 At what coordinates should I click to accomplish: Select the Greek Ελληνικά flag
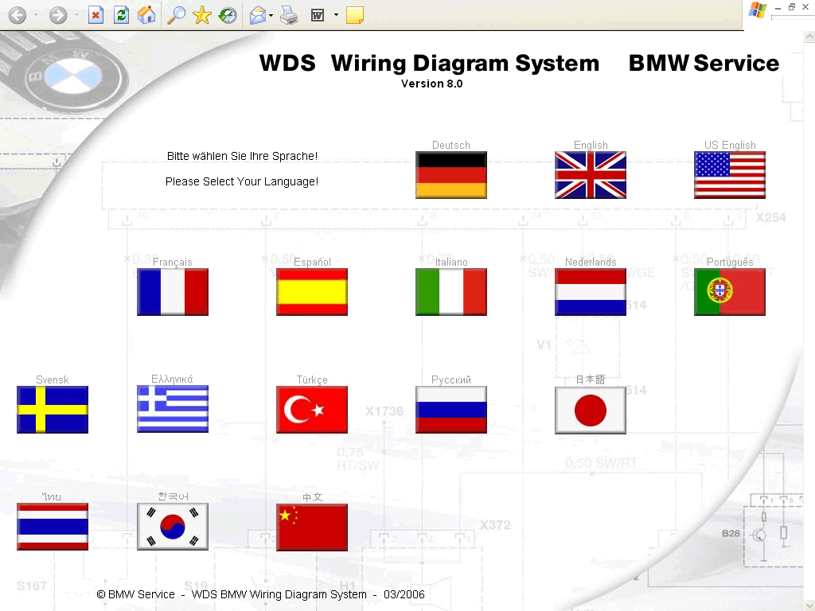tap(173, 409)
